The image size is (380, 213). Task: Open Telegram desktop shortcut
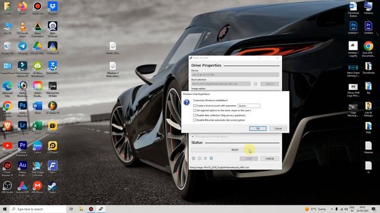pyautogui.click(x=23, y=48)
